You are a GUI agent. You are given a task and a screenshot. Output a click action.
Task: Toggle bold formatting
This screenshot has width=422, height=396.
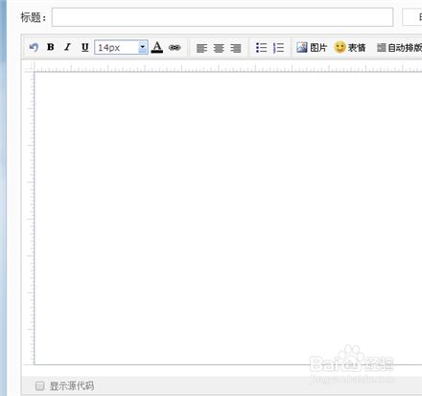tap(51, 47)
